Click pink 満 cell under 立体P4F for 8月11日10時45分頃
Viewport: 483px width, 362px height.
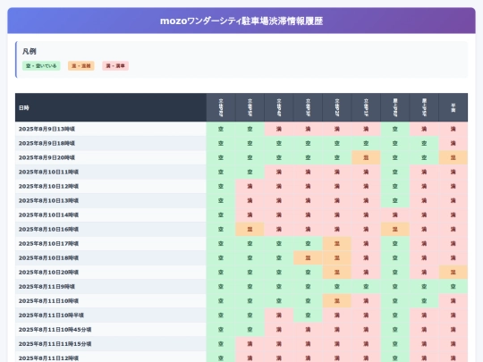pyautogui.click(x=279, y=330)
